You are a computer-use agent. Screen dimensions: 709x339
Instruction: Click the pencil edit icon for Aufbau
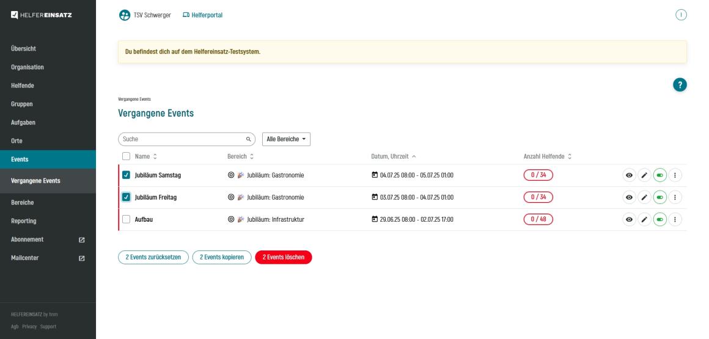(644, 219)
